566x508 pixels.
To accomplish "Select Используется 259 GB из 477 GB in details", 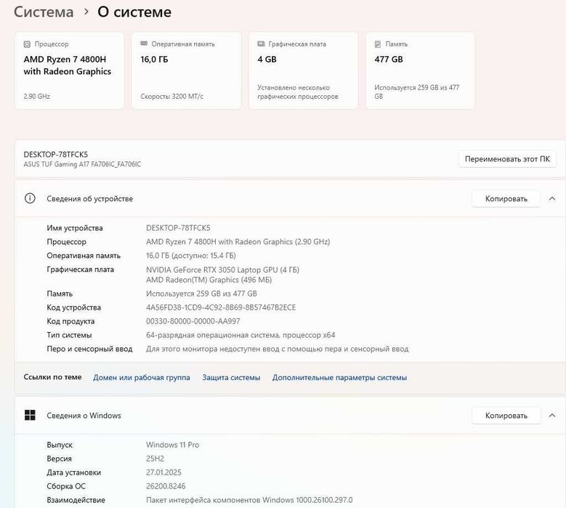I will [201, 294].
